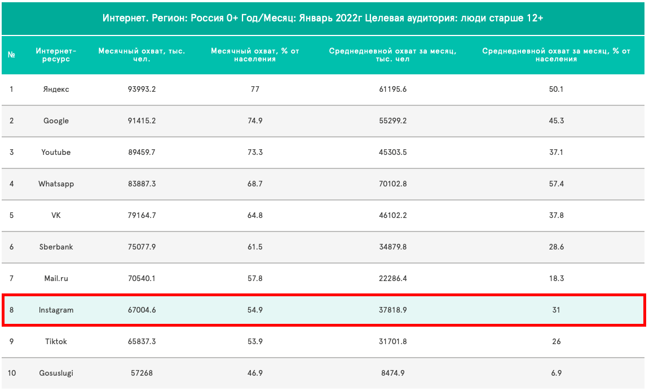This screenshot has height=392, width=649.
Task: Click Google monthly percent 74.9
Action: (255, 121)
